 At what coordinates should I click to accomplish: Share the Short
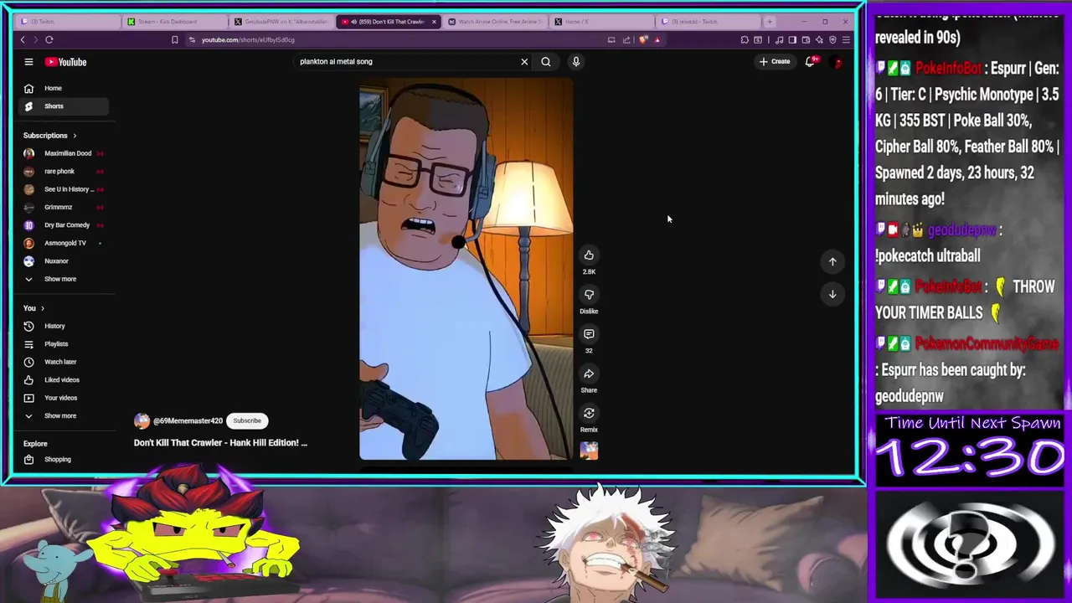pyautogui.click(x=589, y=374)
